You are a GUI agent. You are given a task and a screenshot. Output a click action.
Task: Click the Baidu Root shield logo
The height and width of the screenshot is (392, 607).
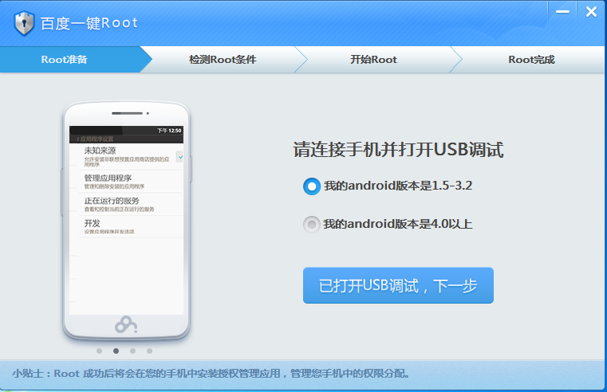[24, 23]
